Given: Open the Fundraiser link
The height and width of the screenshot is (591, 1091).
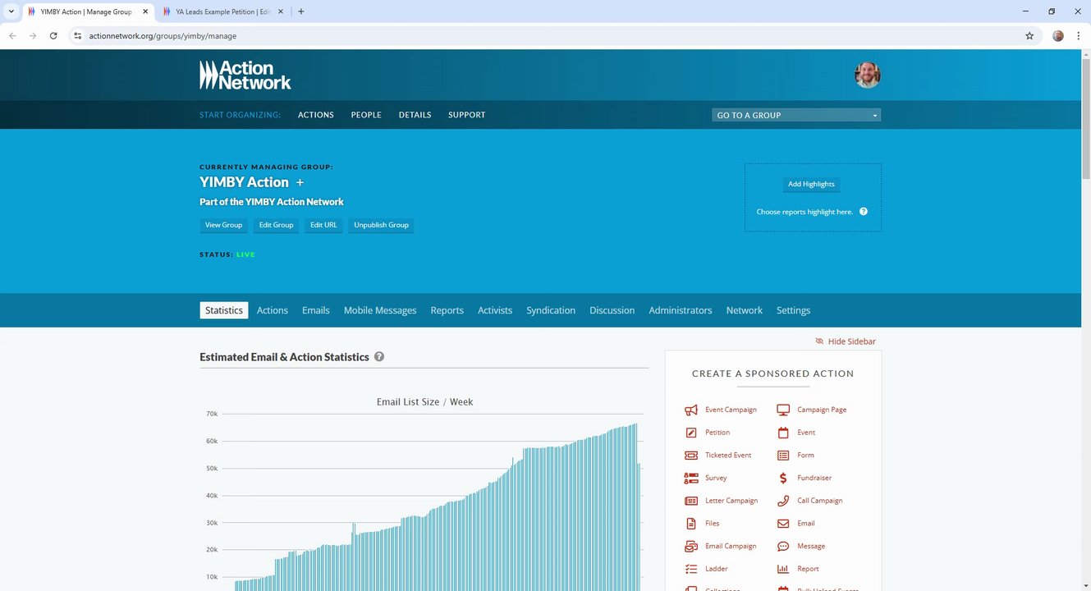Looking at the screenshot, I should tap(814, 478).
